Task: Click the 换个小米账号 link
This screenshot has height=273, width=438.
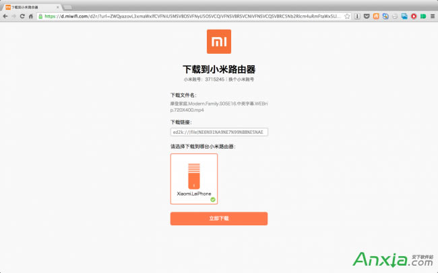Action: pos(241,79)
